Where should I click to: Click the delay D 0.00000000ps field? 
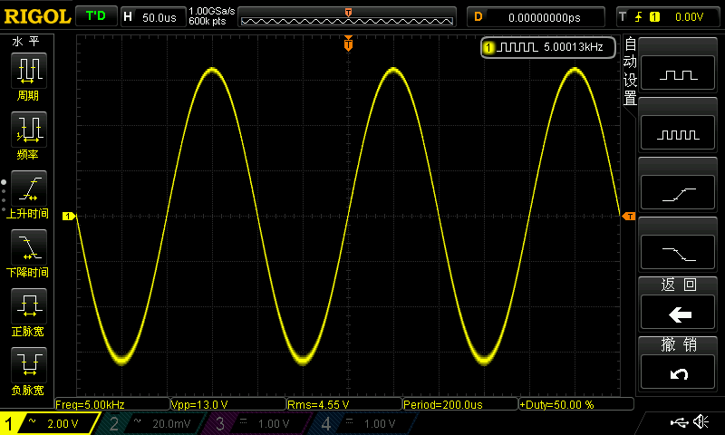[x=536, y=17]
